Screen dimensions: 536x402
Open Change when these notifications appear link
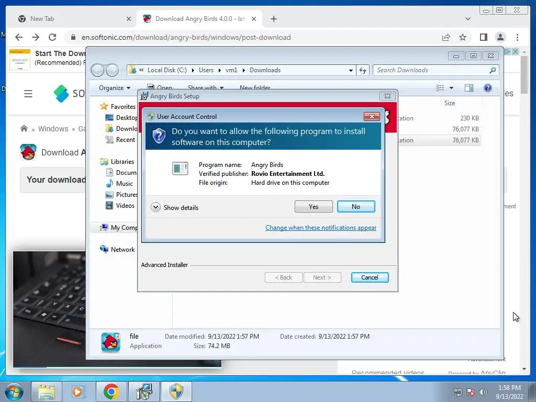(321, 228)
